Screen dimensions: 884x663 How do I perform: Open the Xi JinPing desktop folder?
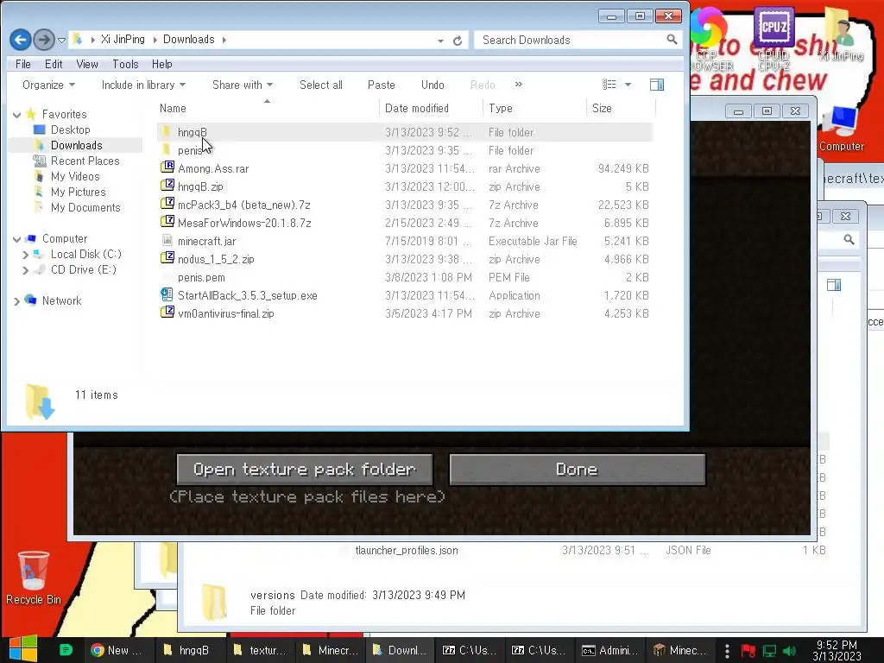point(841,34)
